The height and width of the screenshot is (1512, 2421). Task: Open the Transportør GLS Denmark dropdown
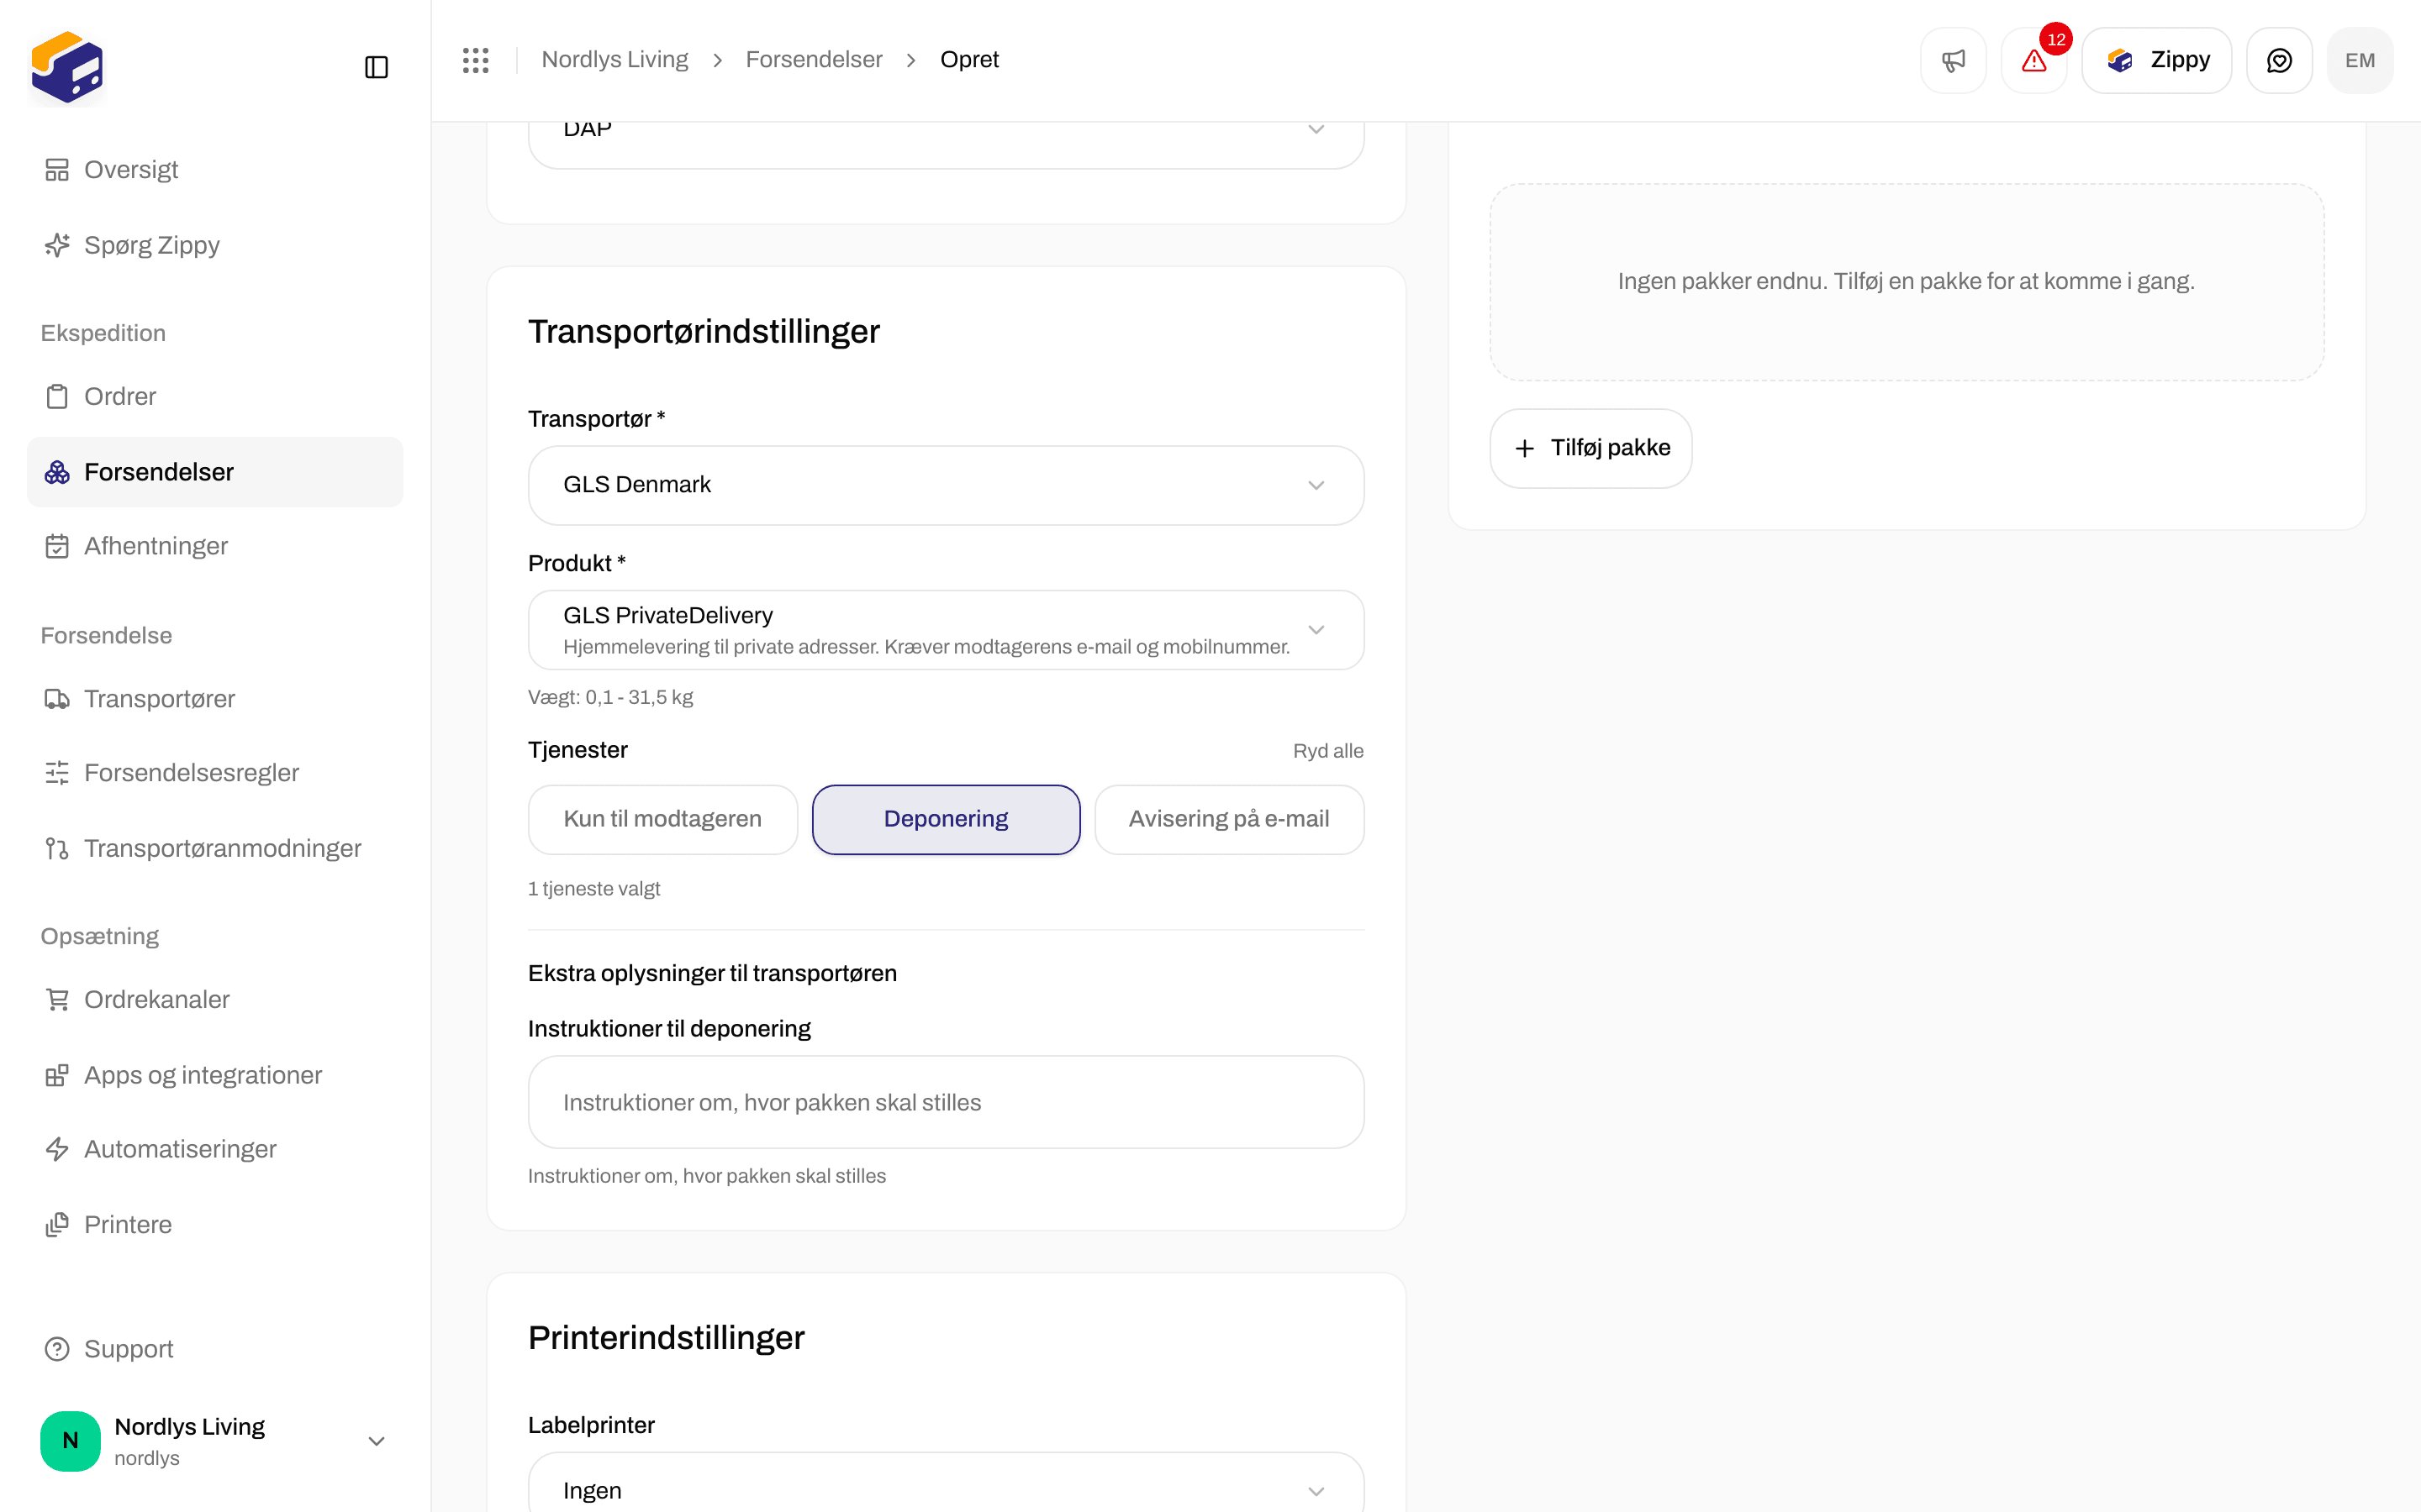click(946, 485)
